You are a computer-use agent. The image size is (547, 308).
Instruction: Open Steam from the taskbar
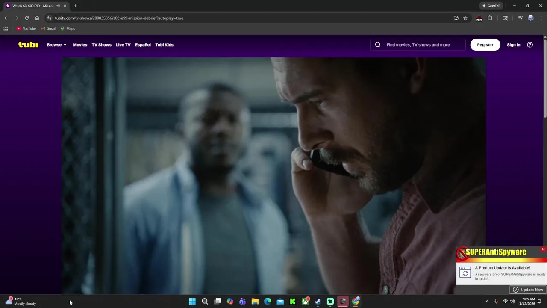pyautogui.click(x=318, y=302)
